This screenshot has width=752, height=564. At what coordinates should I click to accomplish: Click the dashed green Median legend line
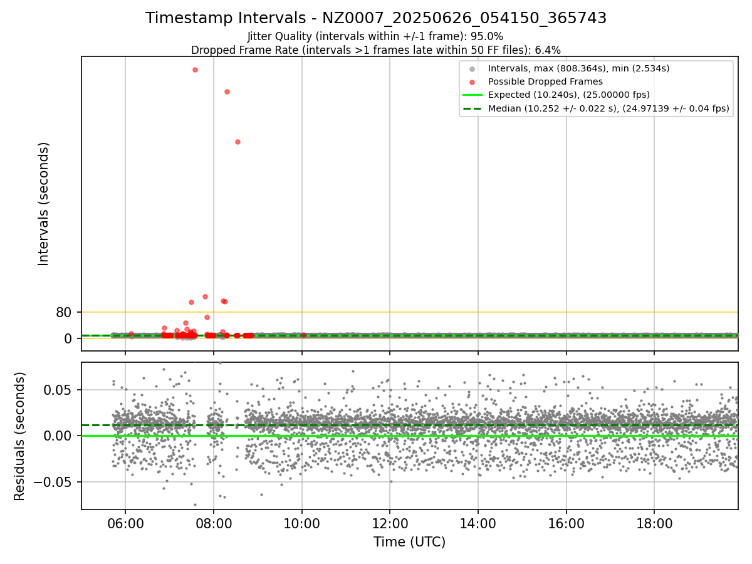click(473, 108)
